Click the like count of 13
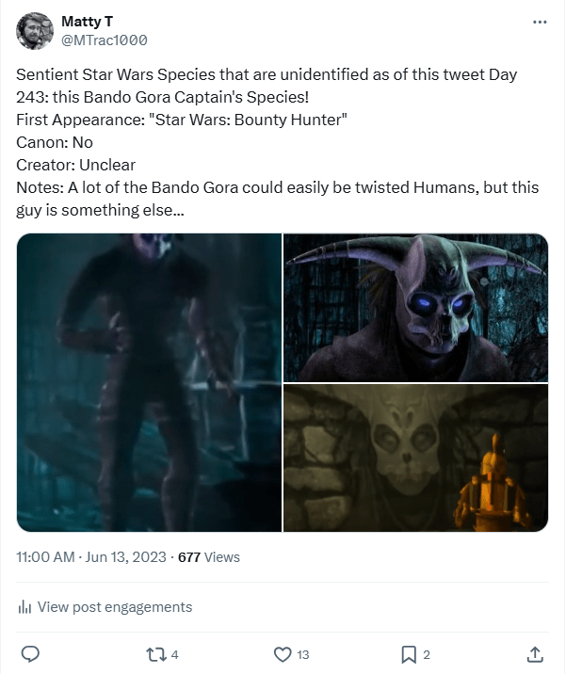This screenshot has width=566, height=674. coord(301,654)
